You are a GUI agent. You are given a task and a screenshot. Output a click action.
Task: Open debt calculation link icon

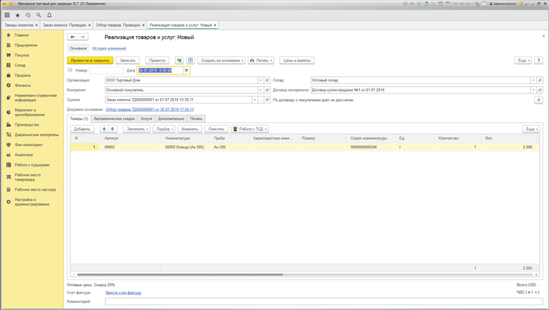[539, 100]
